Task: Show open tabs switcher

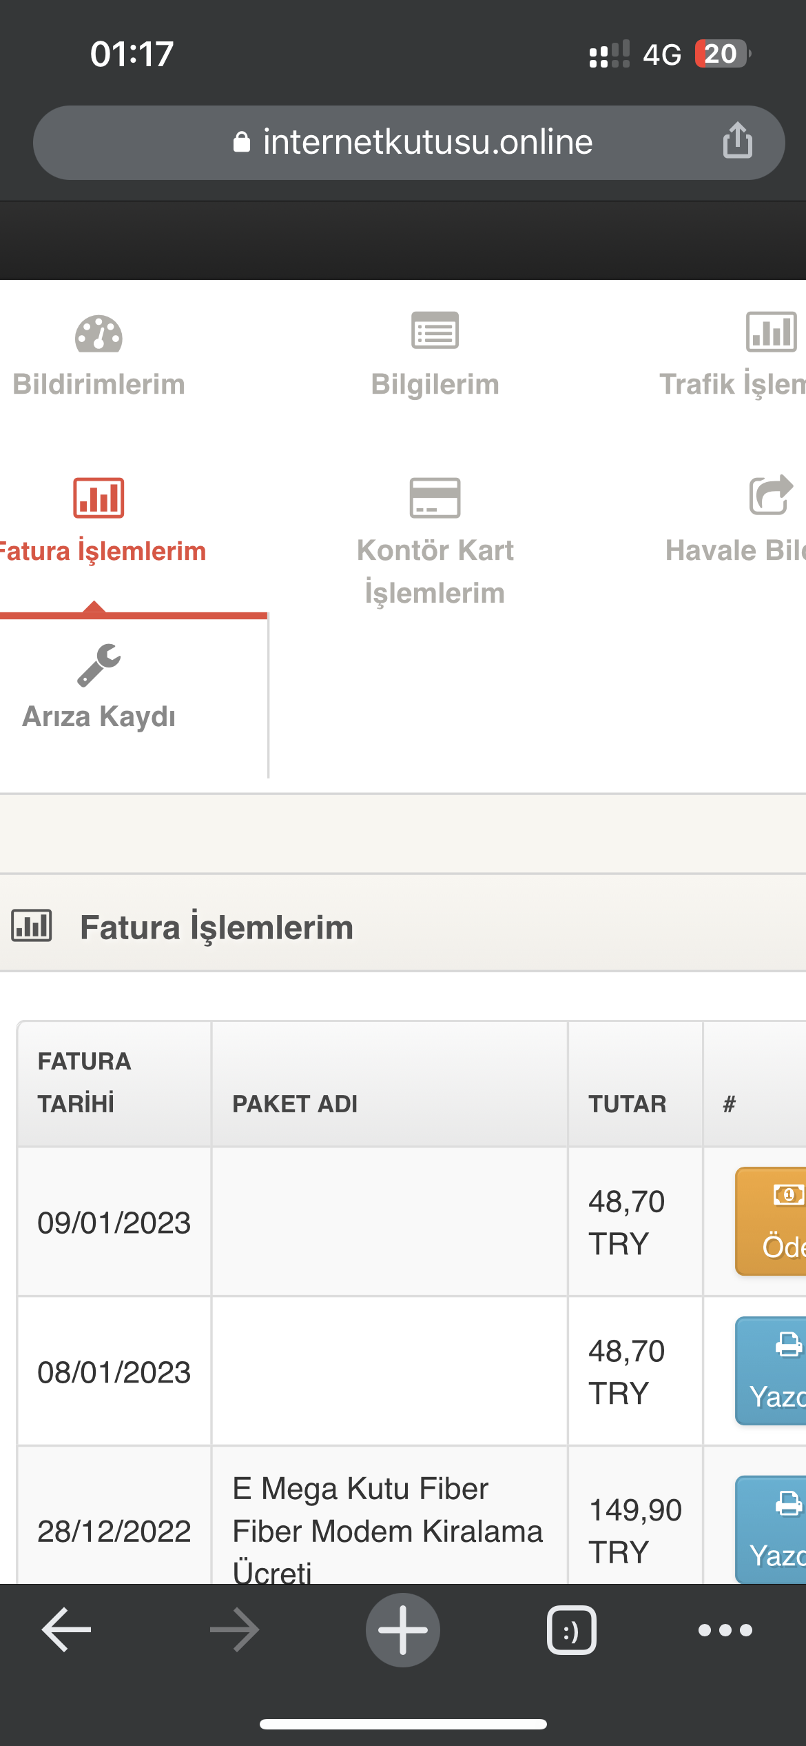Action: coord(572,1630)
